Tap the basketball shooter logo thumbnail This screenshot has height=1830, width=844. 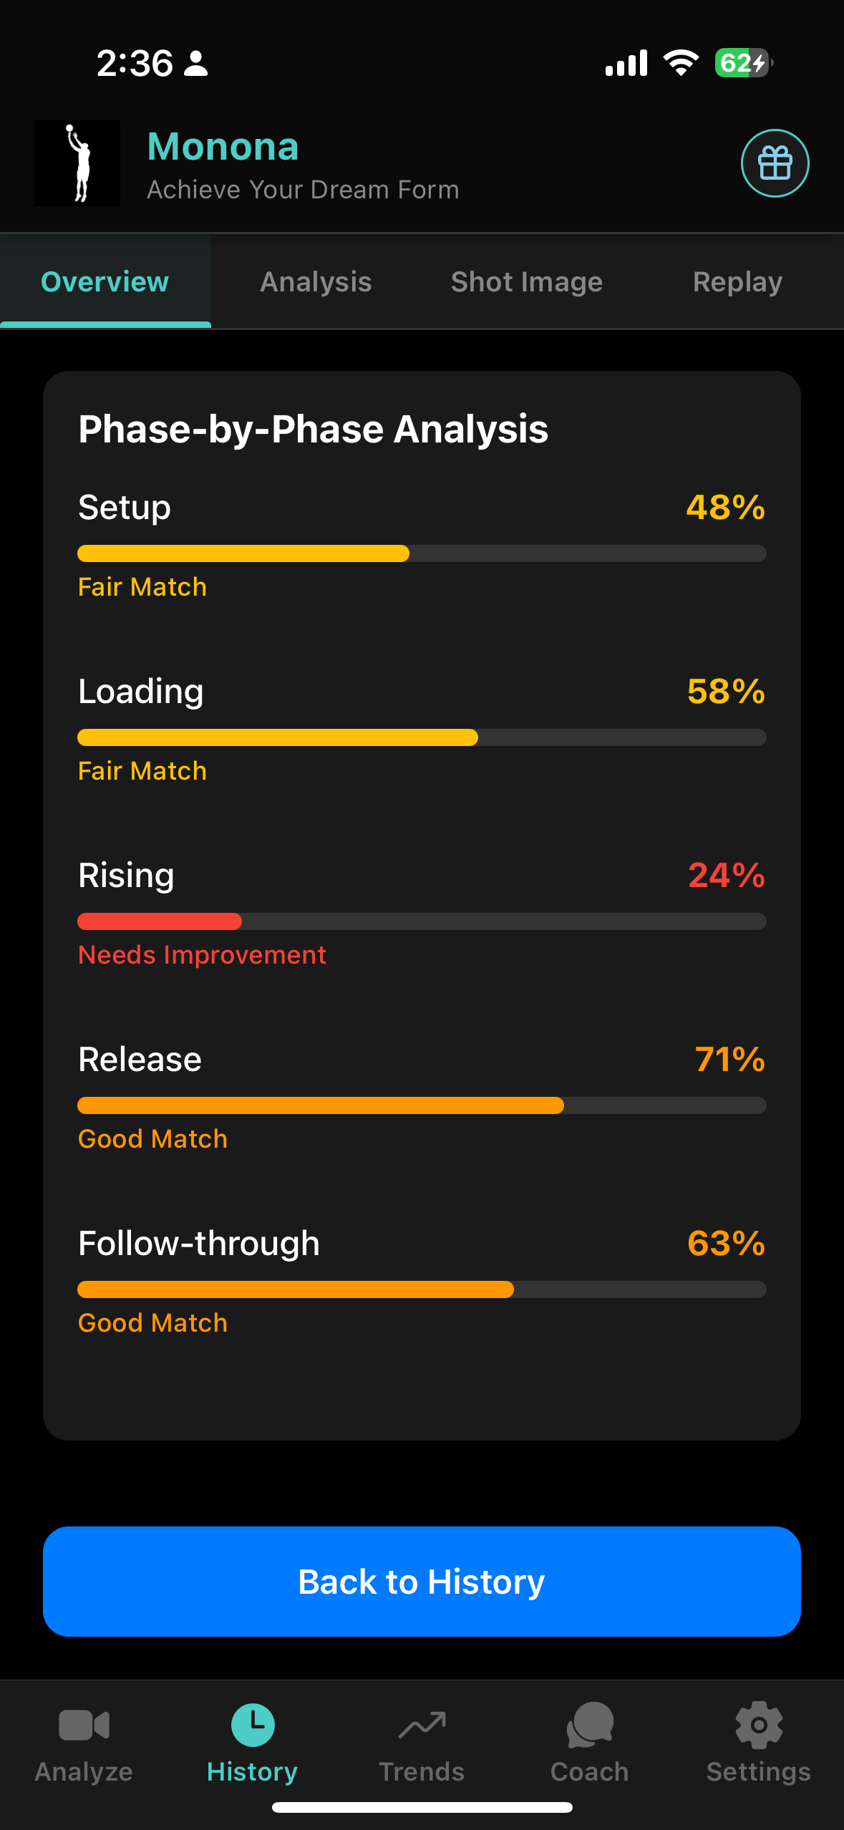click(x=77, y=163)
